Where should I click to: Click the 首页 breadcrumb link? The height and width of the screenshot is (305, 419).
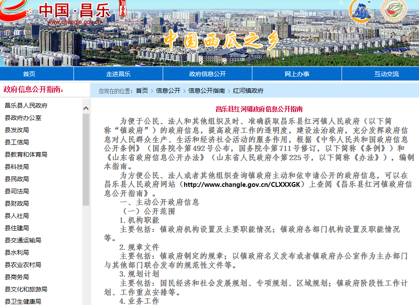[142, 91]
